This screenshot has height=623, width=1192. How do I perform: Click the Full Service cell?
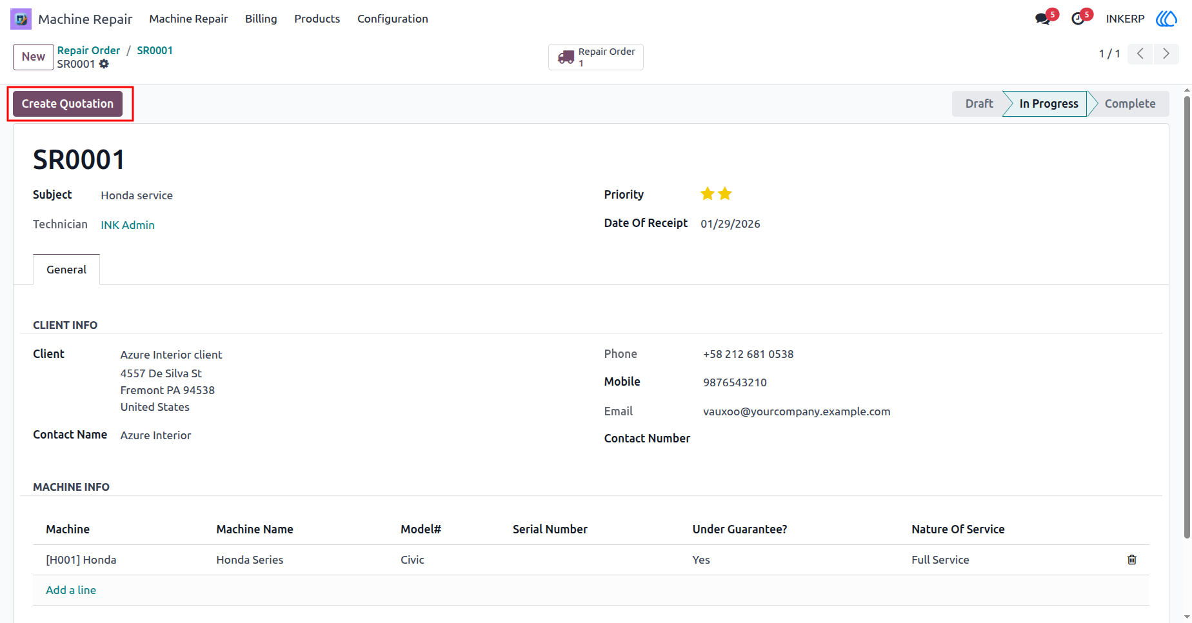[940, 560]
